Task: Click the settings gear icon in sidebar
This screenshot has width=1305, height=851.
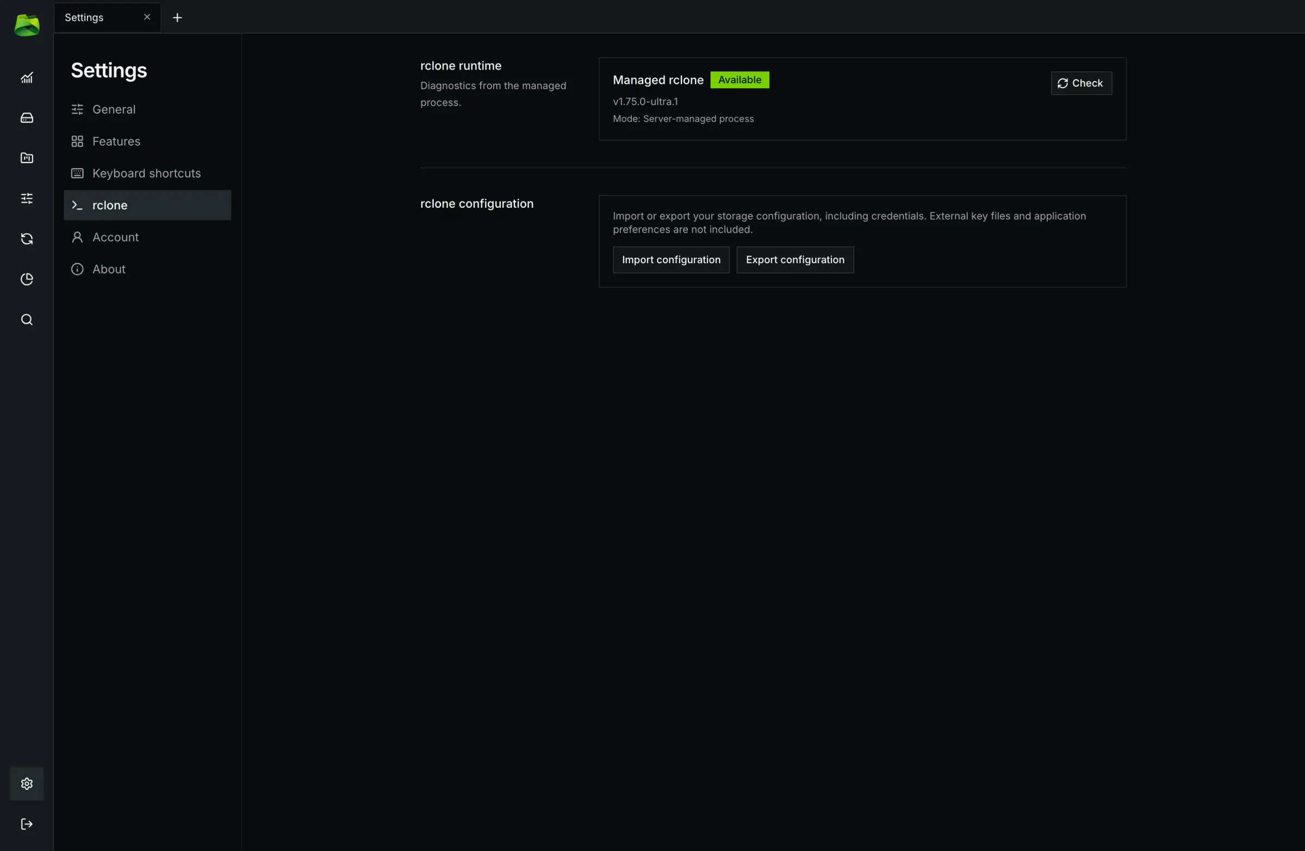Action: (x=27, y=784)
